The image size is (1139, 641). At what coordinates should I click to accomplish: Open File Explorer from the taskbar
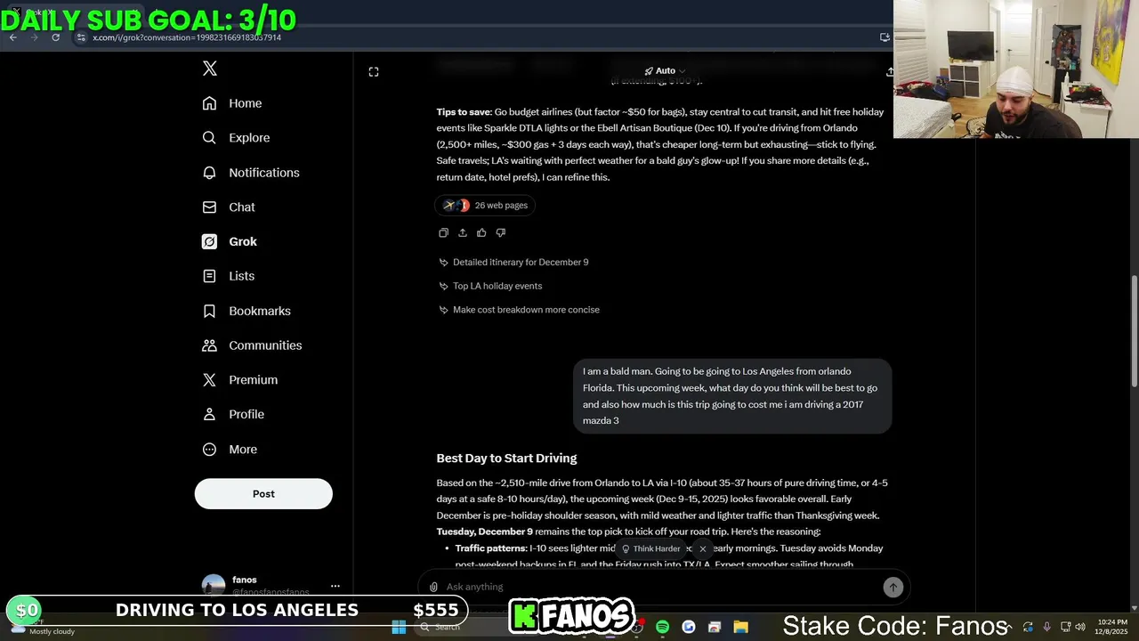[740, 628]
